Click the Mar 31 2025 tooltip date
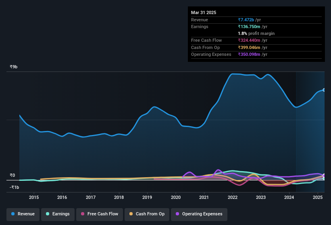Image resolution: width=331 pixels, height=225 pixels. point(204,12)
